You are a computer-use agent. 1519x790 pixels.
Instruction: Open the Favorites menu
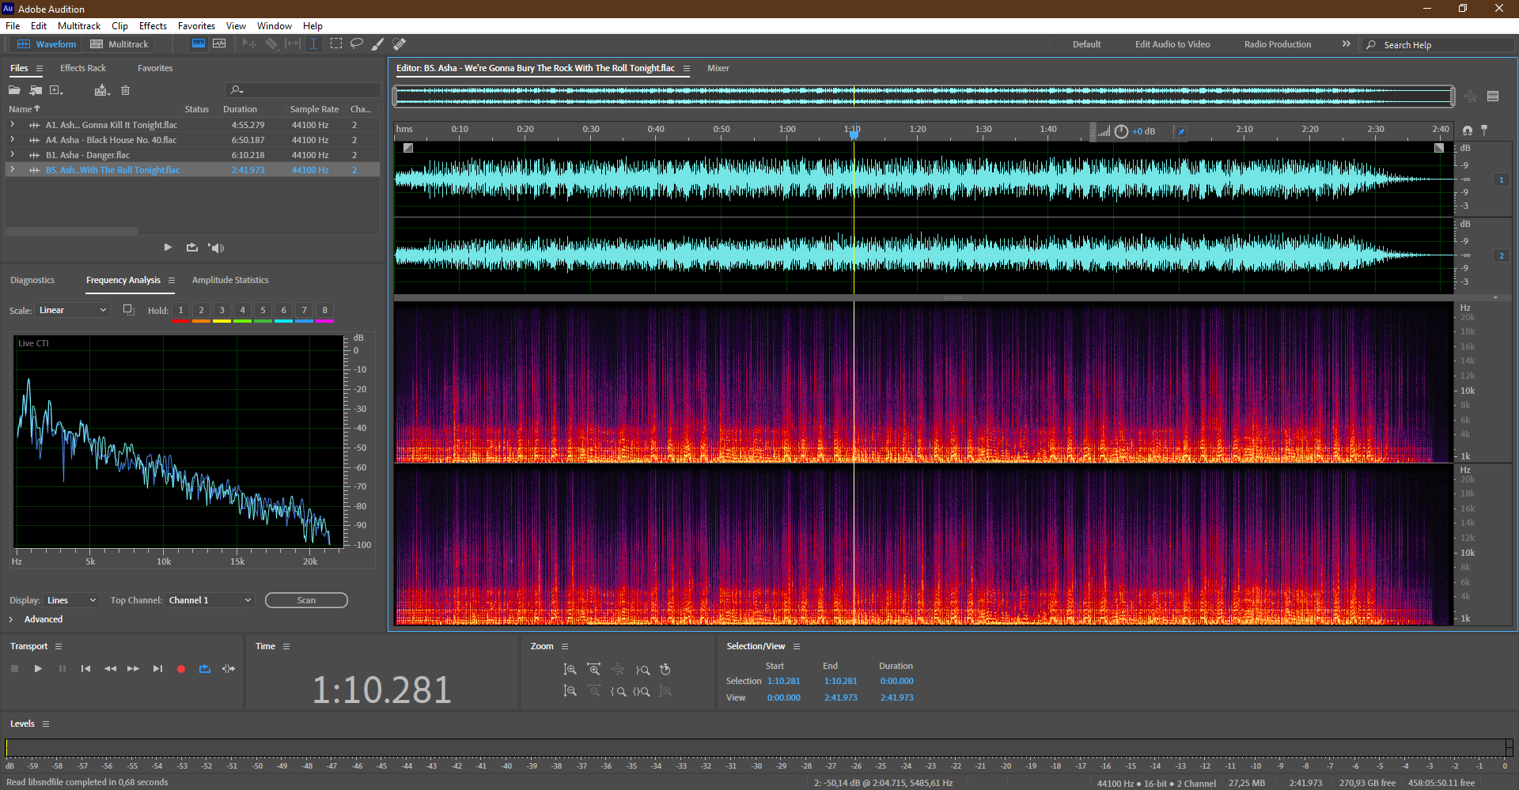click(196, 26)
